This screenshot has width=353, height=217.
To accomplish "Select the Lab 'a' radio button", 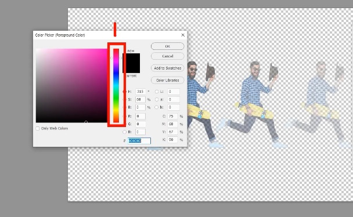I will tap(157, 99).
